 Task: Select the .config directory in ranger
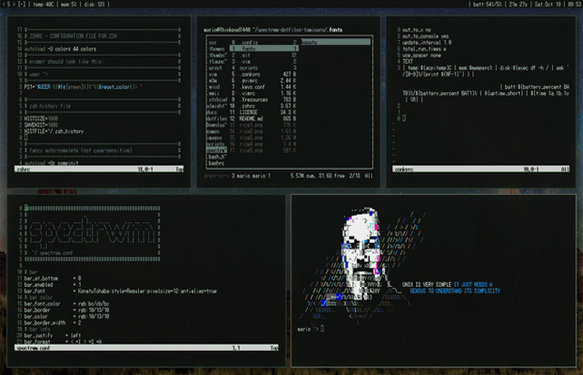[x=264, y=42]
